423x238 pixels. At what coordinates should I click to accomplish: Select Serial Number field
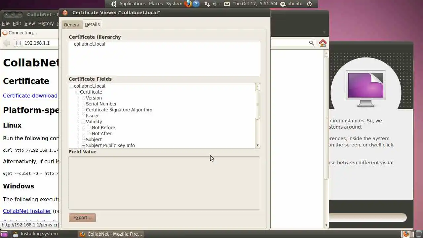(101, 104)
